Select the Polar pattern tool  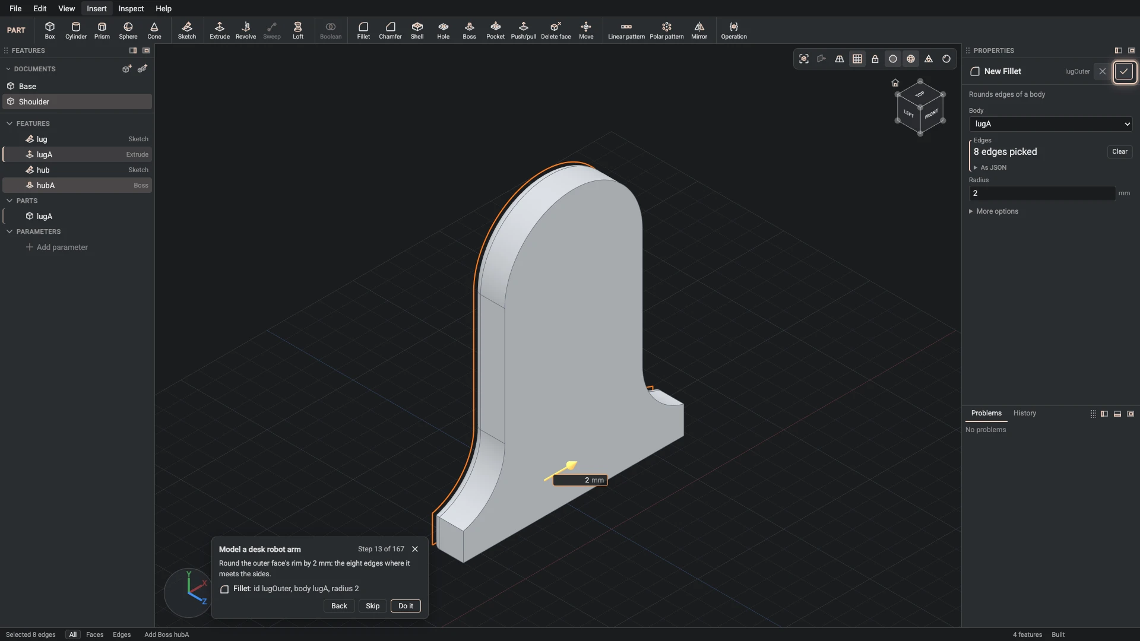coord(667,30)
